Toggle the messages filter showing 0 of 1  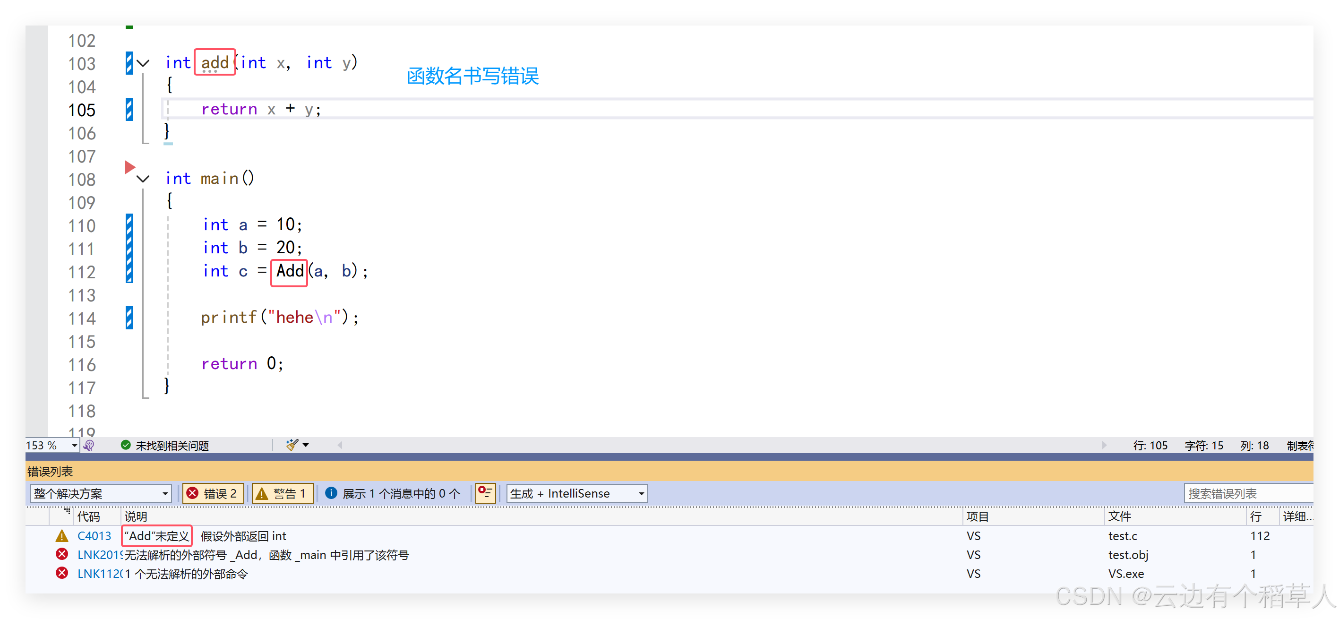tap(393, 493)
